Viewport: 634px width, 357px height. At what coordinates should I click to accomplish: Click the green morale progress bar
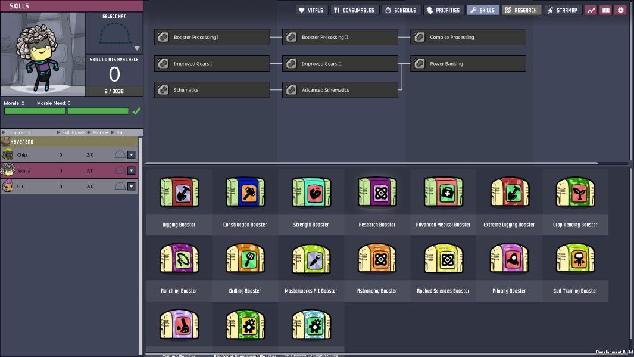[x=67, y=111]
